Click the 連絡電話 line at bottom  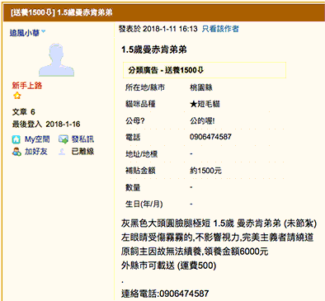click(x=165, y=294)
